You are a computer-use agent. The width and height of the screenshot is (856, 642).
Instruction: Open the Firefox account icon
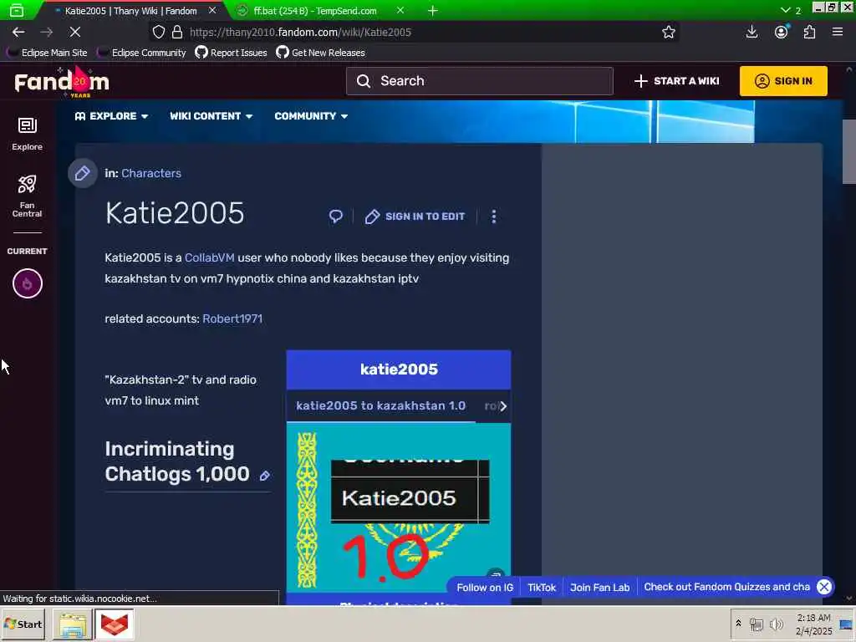pyautogui.click(x=782, y=33)
